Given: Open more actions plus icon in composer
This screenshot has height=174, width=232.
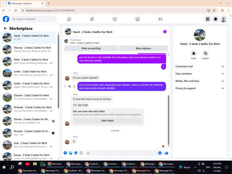Looking at the screenshot, I should pyautogui.click(x=65, y=153).
